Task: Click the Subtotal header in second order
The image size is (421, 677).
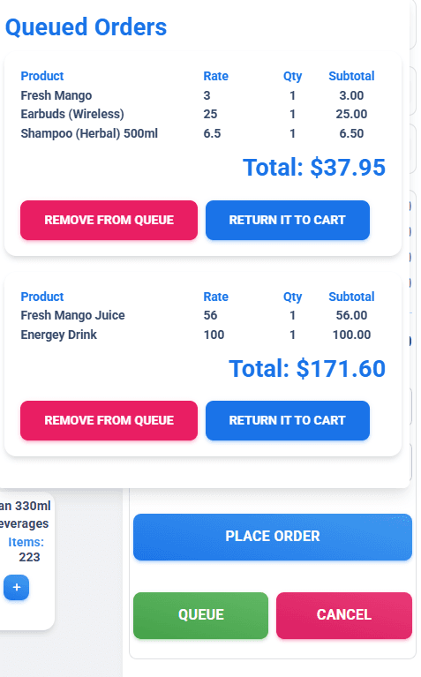Action: 351,297
